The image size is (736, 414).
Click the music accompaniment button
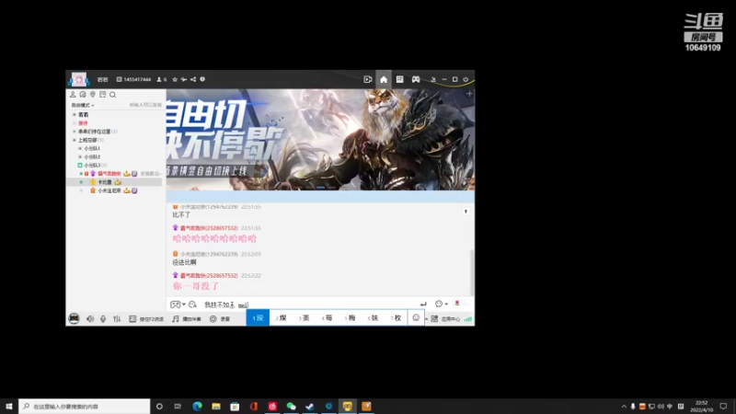click(x=187, y=318)
